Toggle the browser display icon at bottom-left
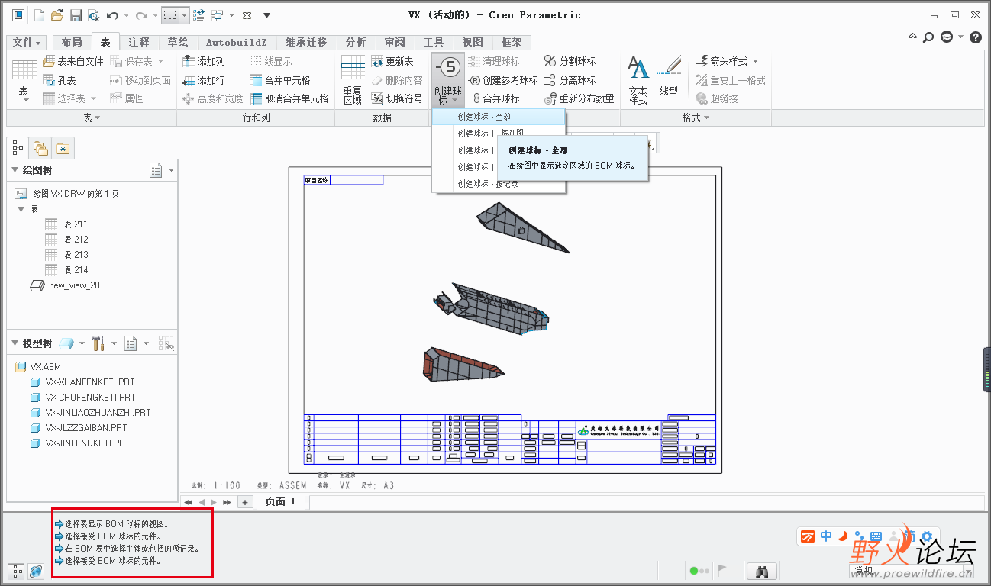The image size is (991, 586). tap(35, 571)
